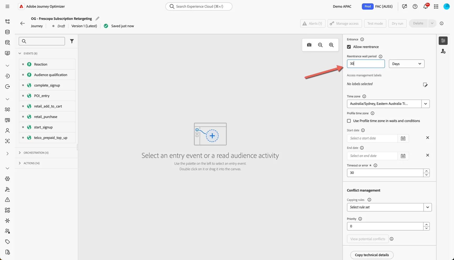This screenshot has height=260, width=454.
Task: Open the hamburger navigation menu
Action: (x=7, y=6)
